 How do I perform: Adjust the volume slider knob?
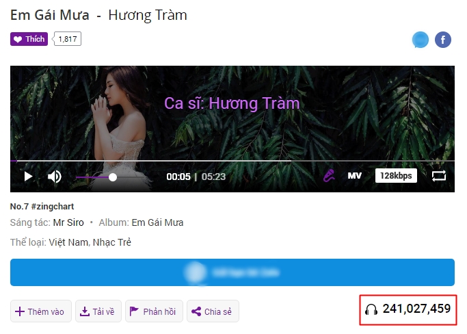tap(113, 177)
